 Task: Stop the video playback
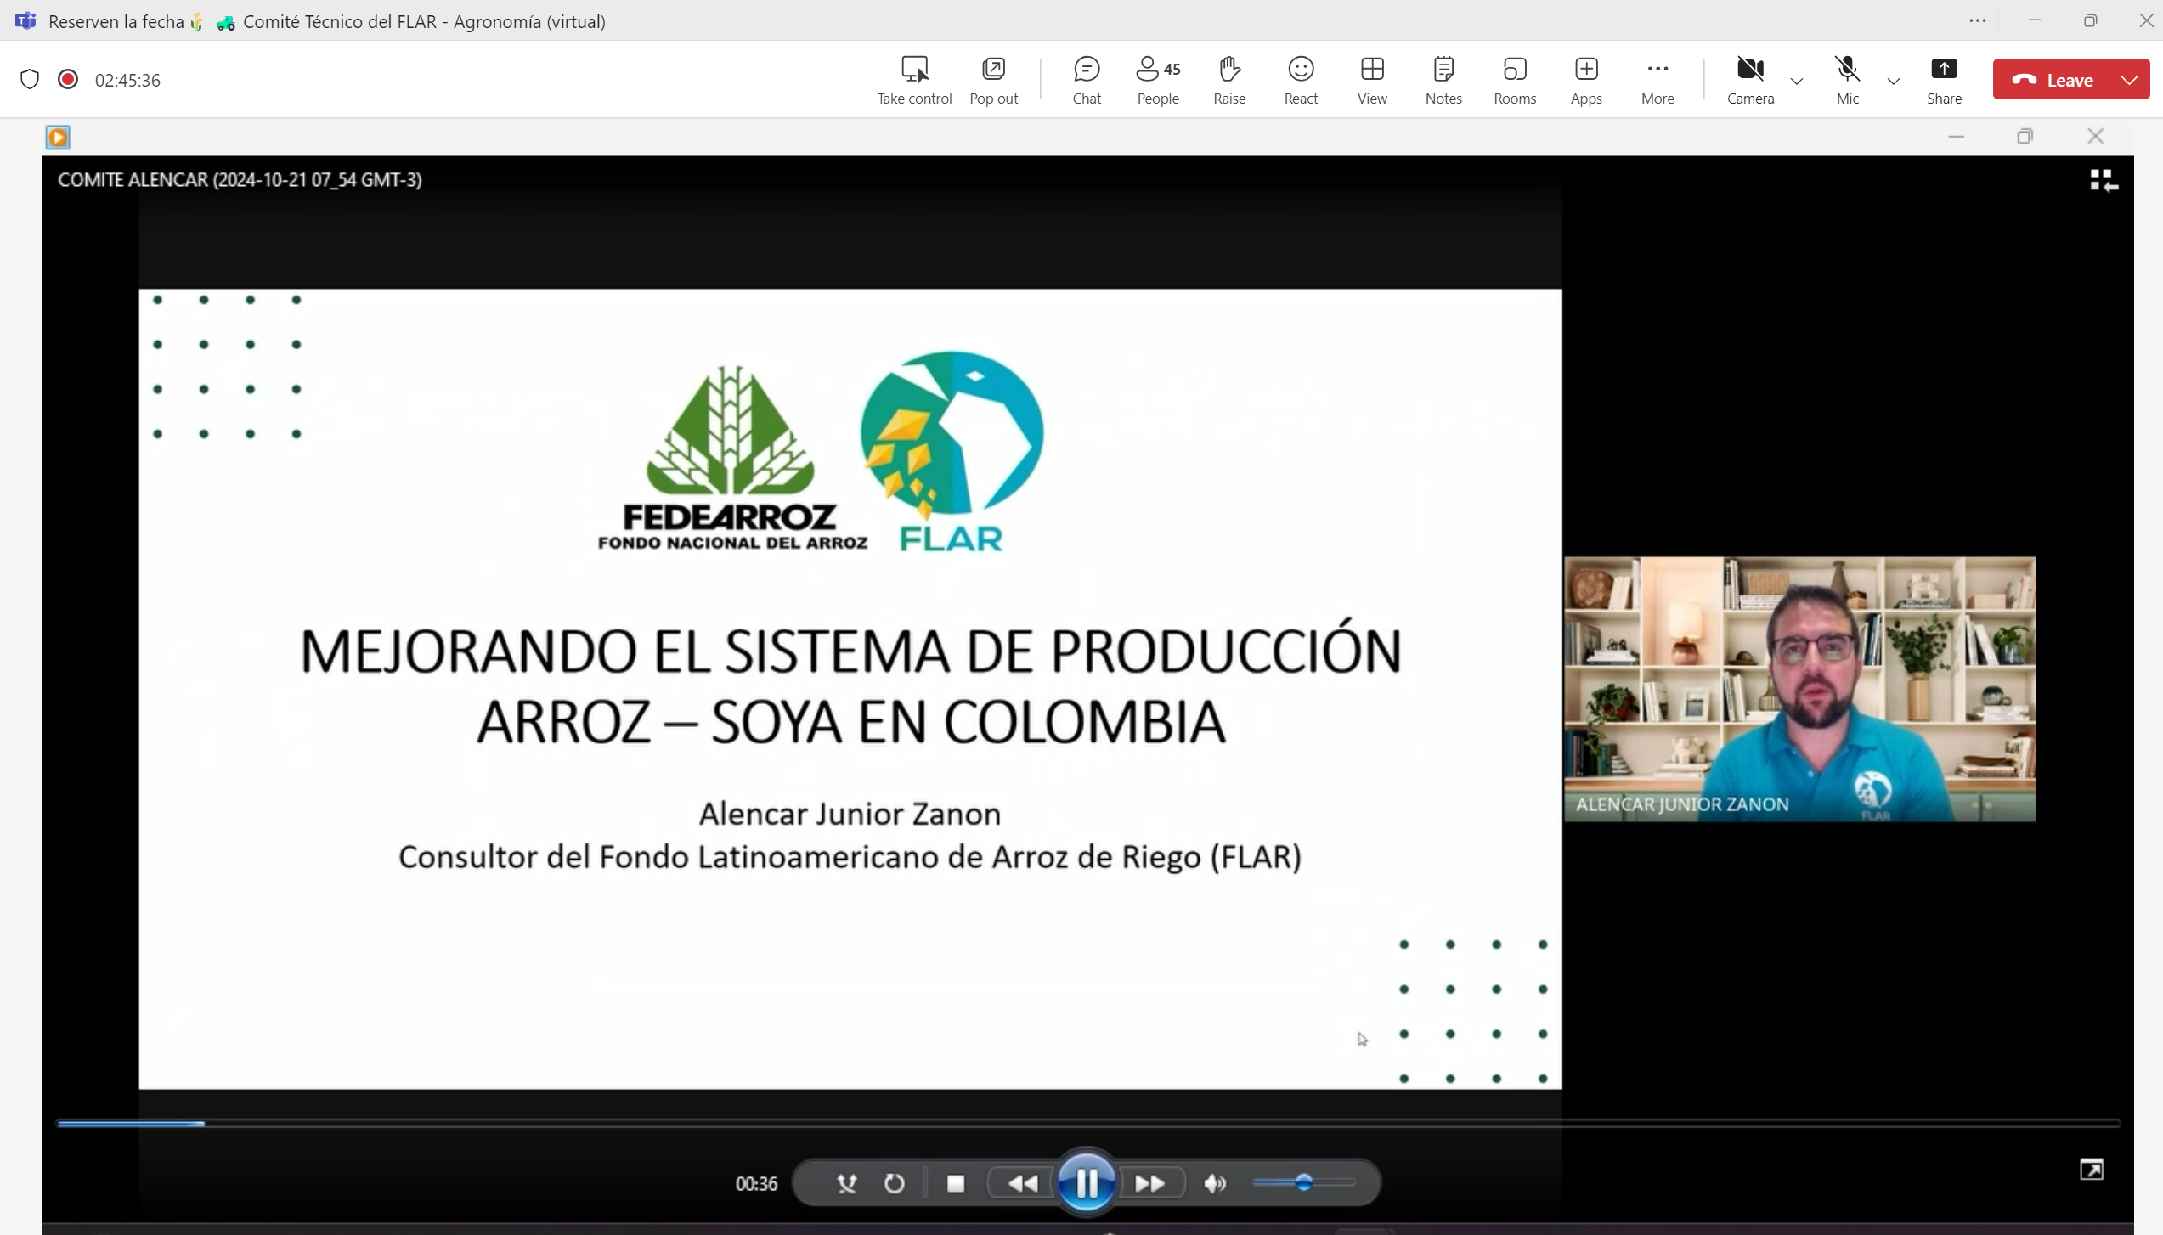(956, 1183)
